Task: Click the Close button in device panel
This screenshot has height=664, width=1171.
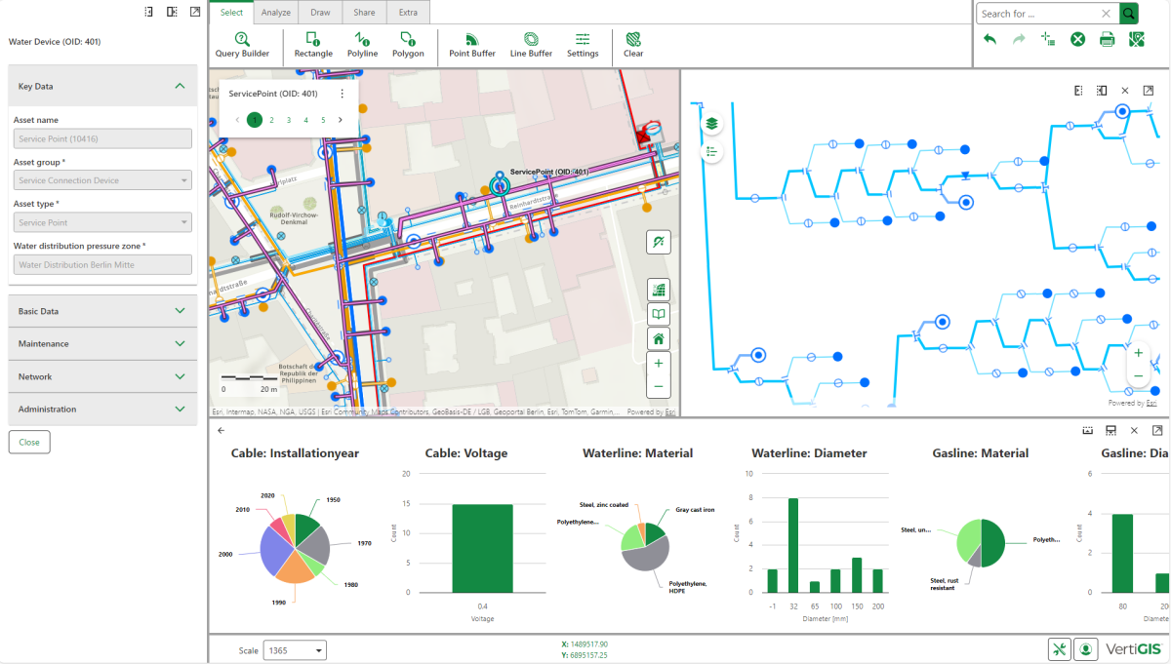Action: click(29, 442)
